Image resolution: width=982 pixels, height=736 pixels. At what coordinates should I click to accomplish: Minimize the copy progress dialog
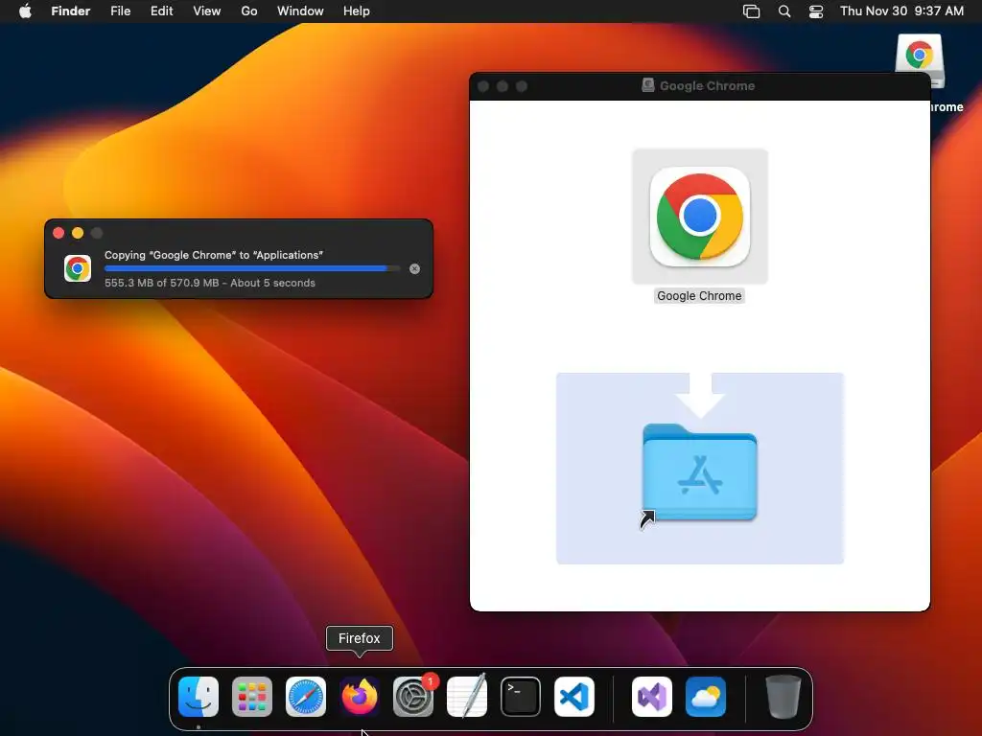(x=78, y=233)
